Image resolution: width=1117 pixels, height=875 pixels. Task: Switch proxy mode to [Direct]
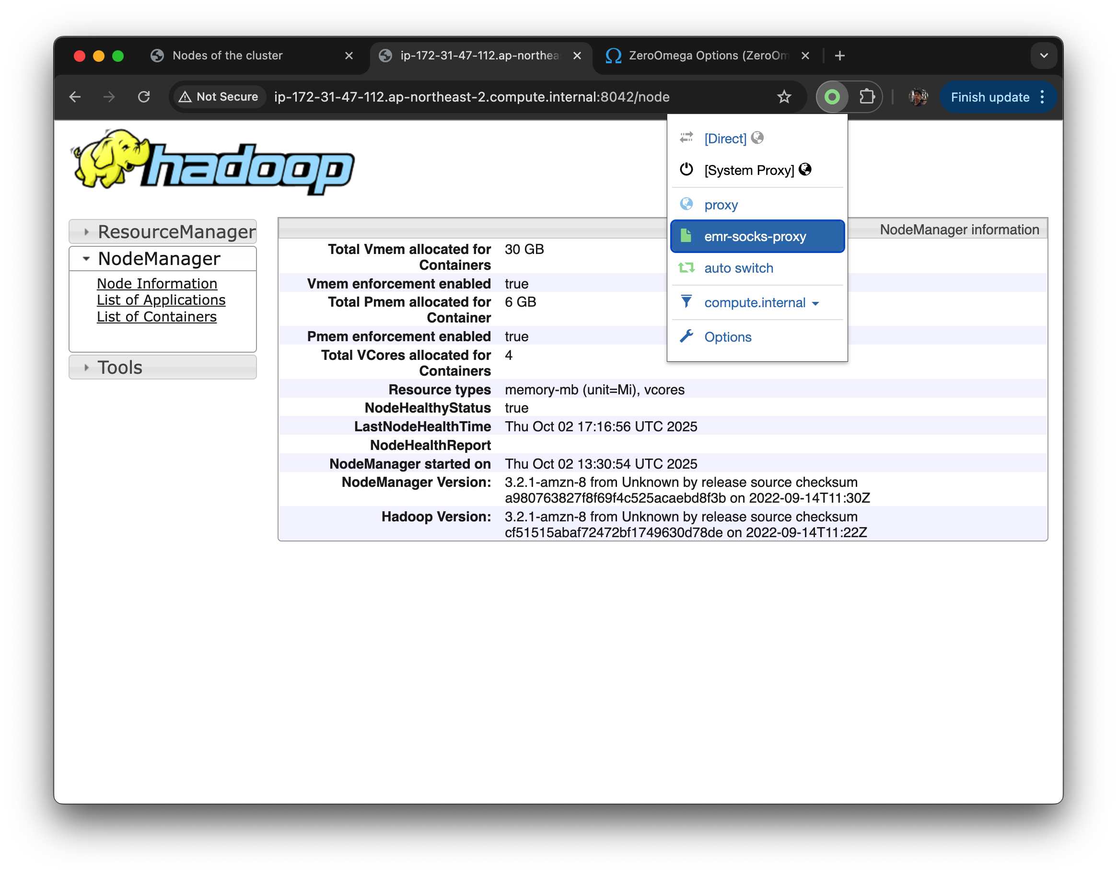coord(725,138)
